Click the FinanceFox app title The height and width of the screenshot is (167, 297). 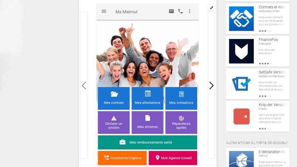(268, 40)
